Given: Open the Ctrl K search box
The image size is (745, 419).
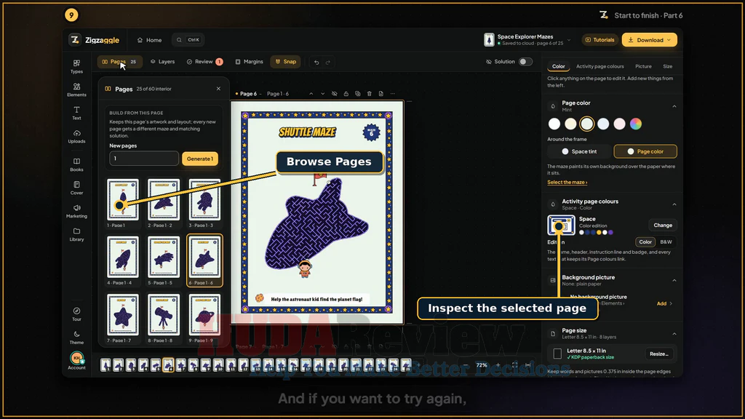Looking at the screenshot, I should (x=188, y=40).
